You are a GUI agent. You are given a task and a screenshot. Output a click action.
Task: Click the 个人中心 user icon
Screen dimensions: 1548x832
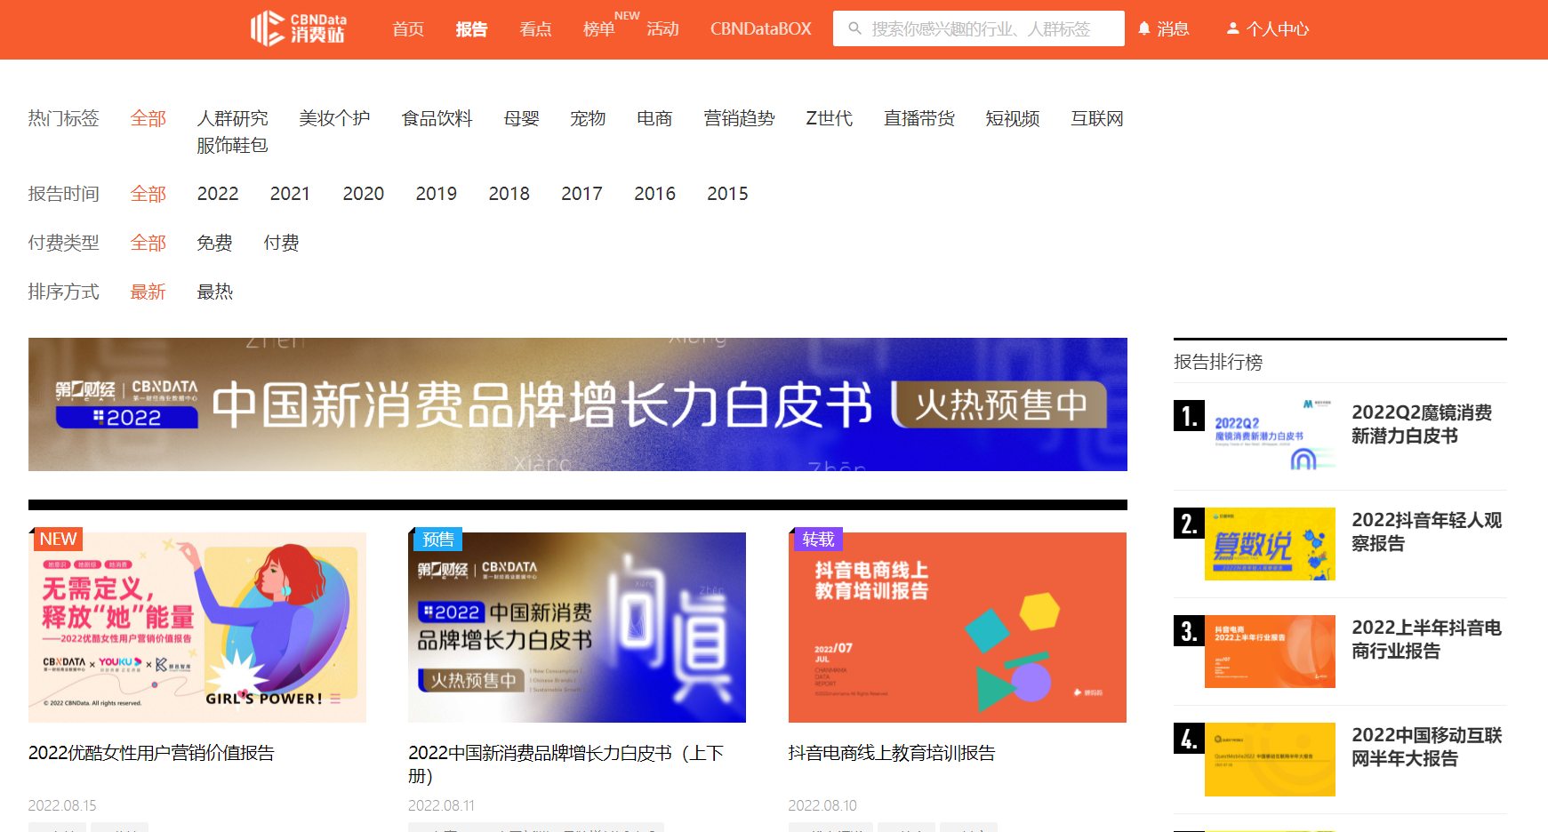pyautogui.click(x=1233, y=28)
